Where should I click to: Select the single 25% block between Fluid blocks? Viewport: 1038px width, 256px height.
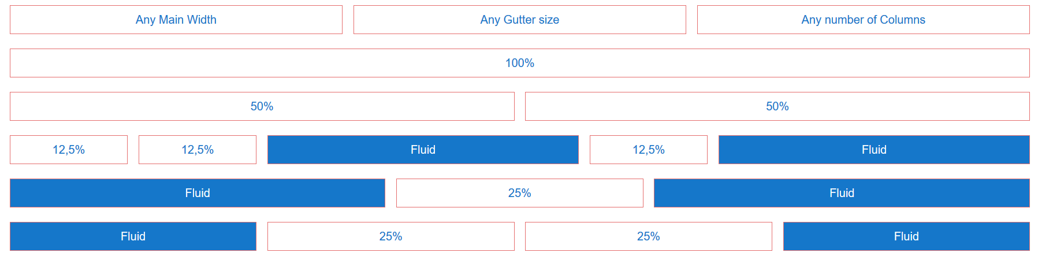click(x=520, y=193)
